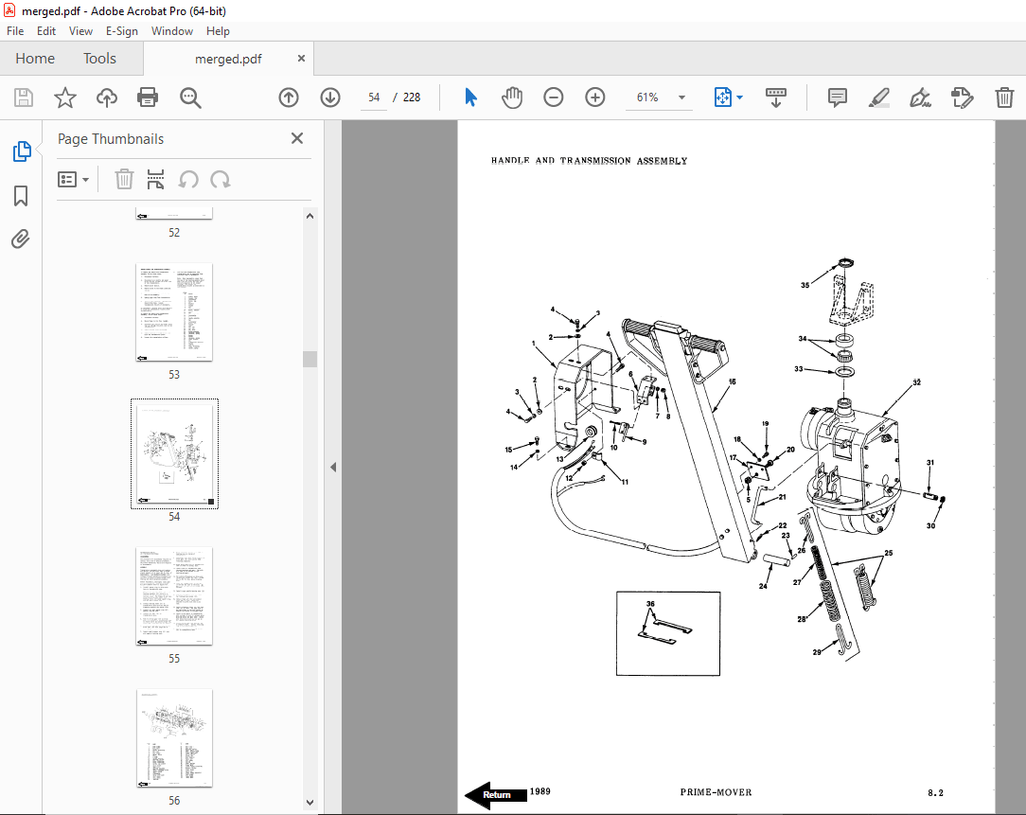
Task: Open the E-Sign menu
Action: pyautogui.click(x=121, y=31)
